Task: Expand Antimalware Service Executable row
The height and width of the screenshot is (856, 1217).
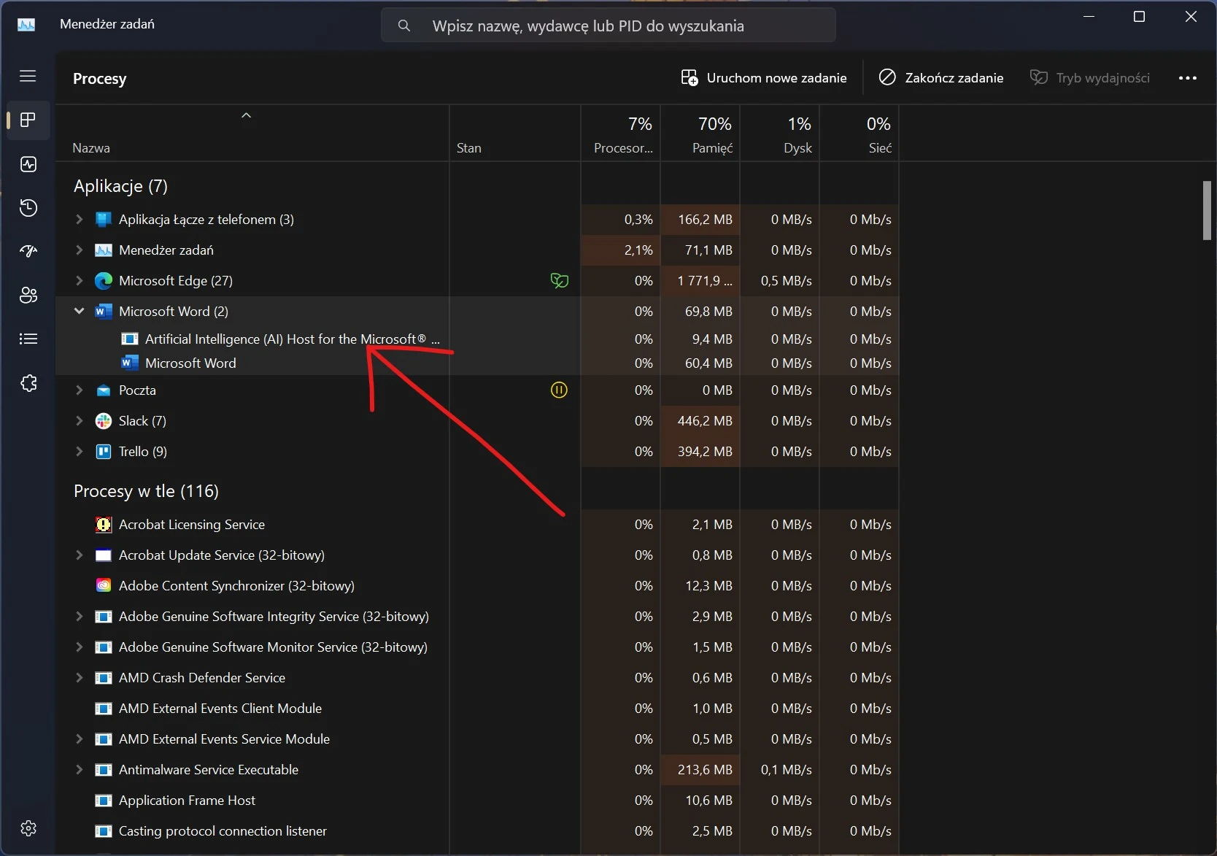Action: 79,769
